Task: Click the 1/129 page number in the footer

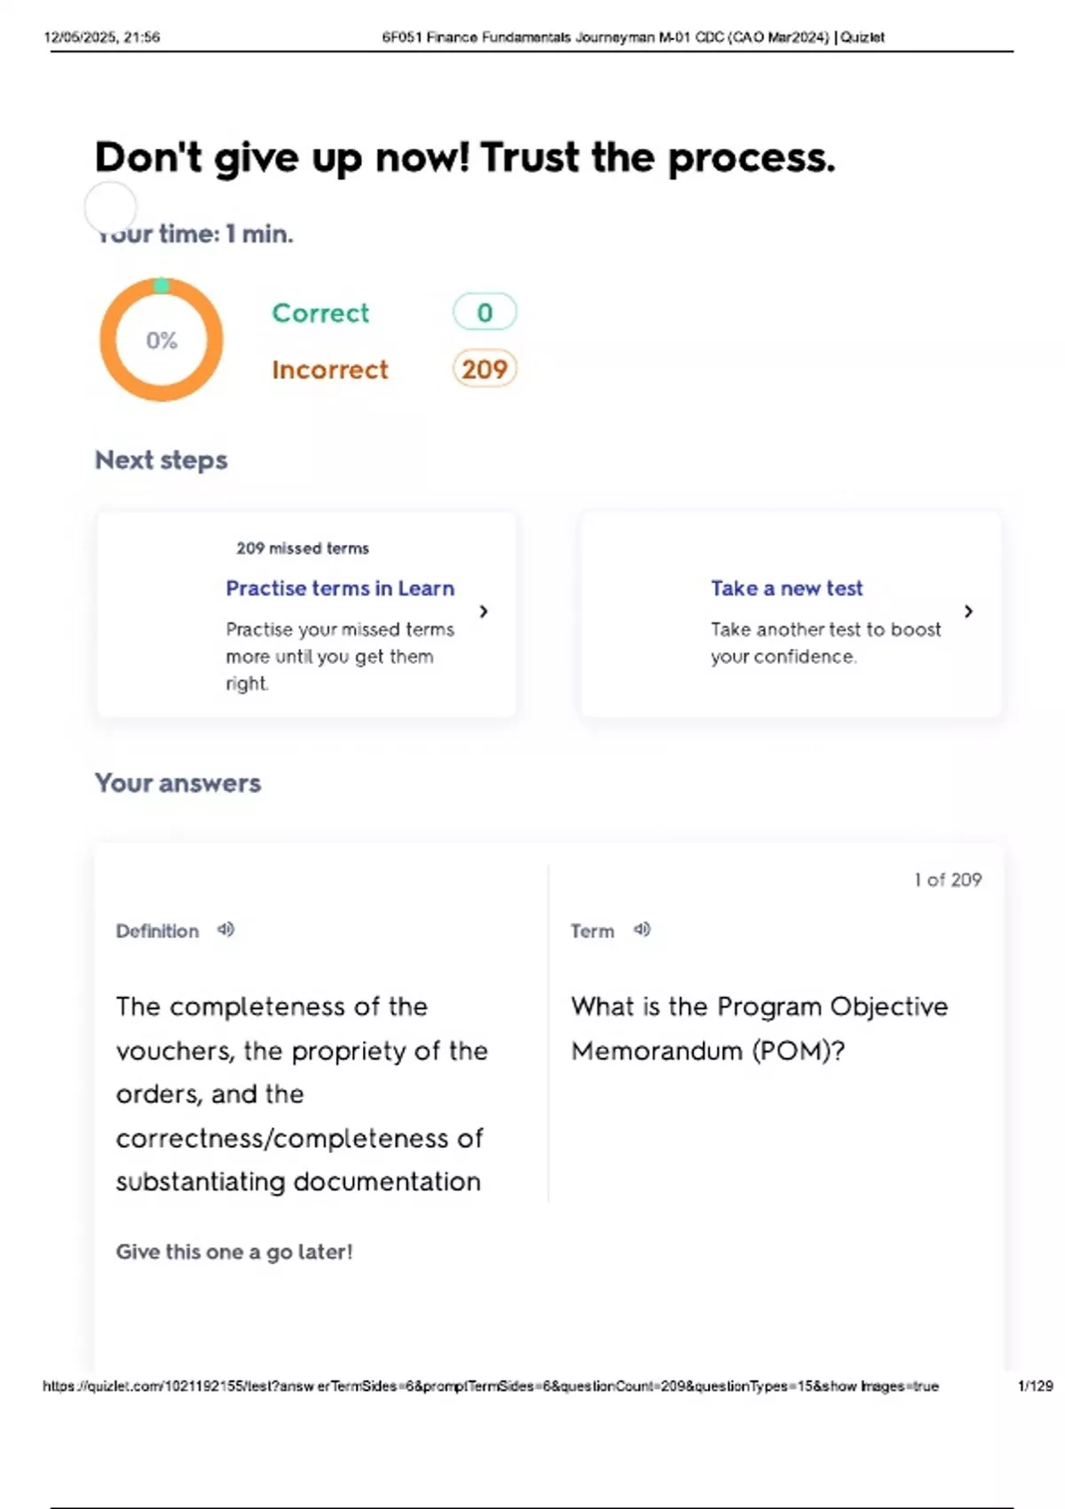Action: coord(1035,1386)
